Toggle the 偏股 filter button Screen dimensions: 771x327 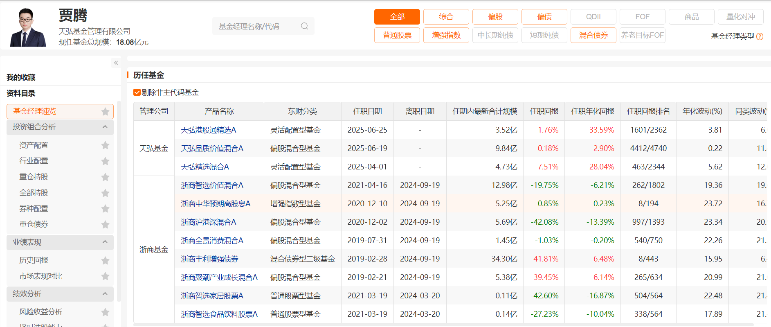coord(495,17)
